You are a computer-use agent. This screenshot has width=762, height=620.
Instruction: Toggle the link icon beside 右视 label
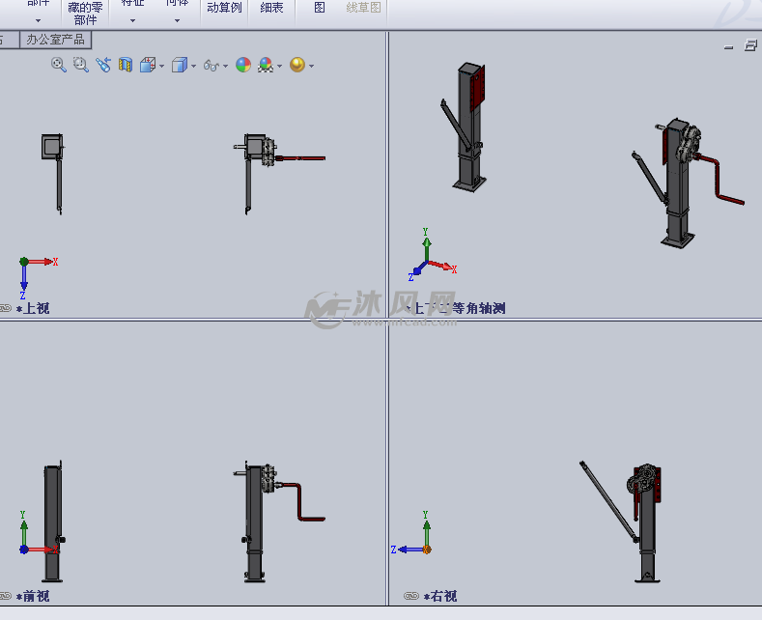[x=411, y=596]
